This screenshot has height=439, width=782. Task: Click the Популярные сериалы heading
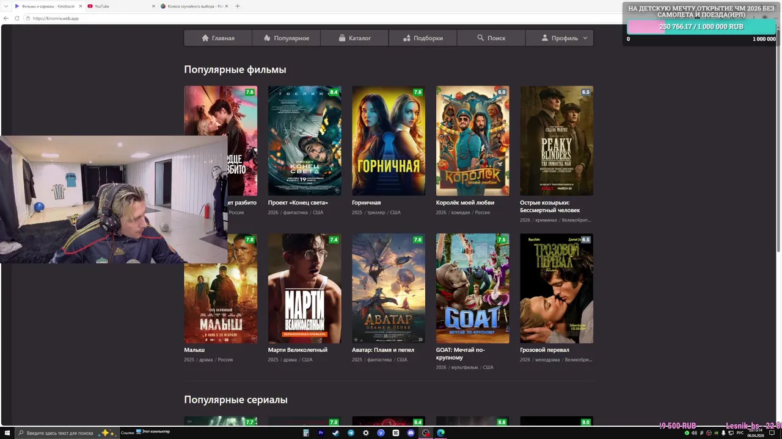(236, 399)
